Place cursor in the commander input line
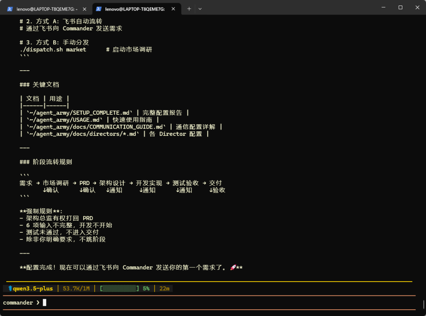The width and height of the screenshot is (426, 316). click(x=44, y=302)
